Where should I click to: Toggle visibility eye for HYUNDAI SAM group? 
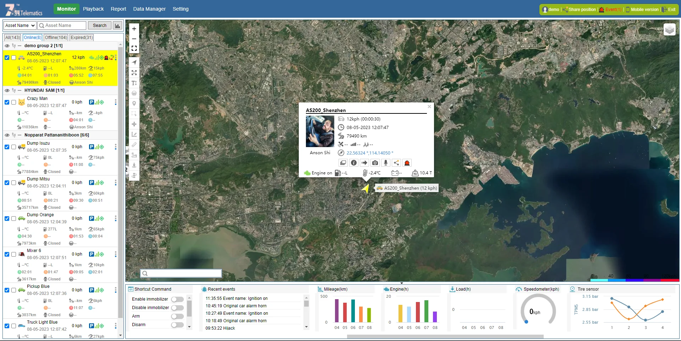pos(7,90)
